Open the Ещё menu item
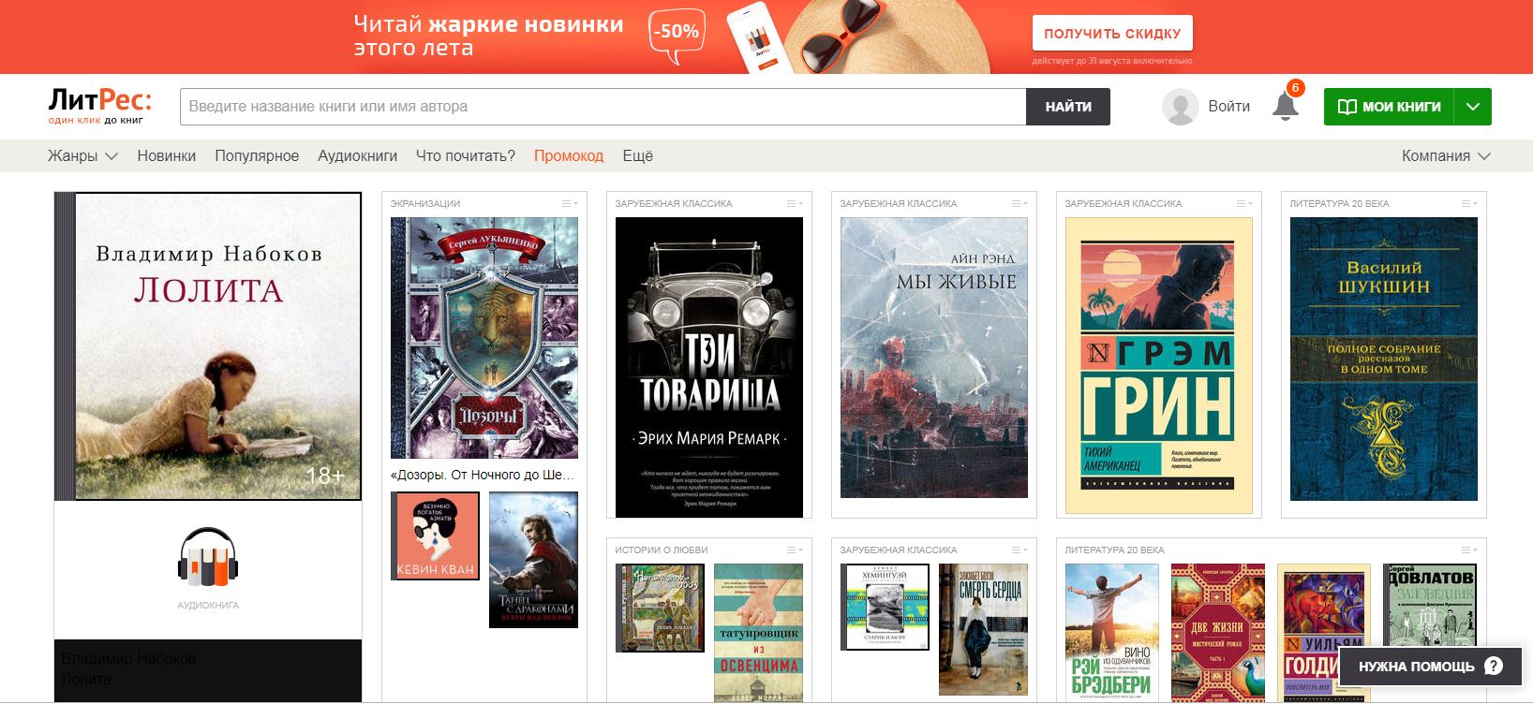The height and width of the screenshot is (704, 1533). tap(638, 155)
